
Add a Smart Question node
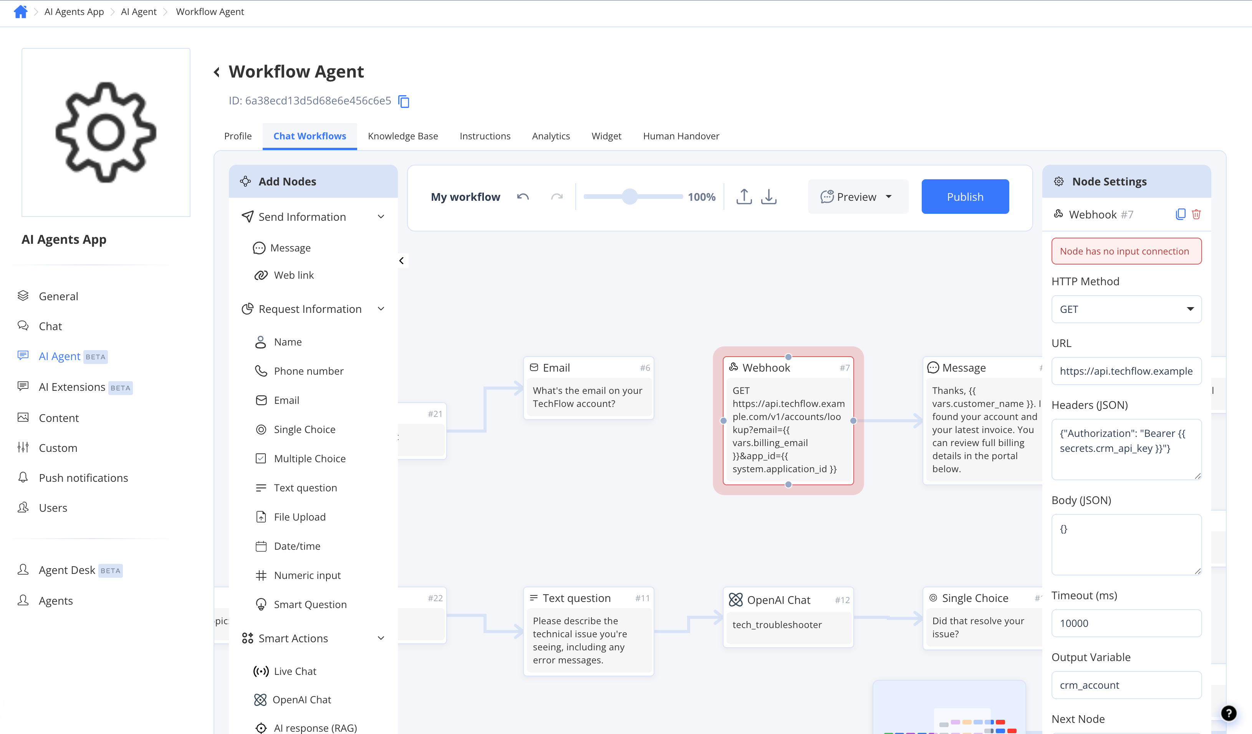[301, 604]
